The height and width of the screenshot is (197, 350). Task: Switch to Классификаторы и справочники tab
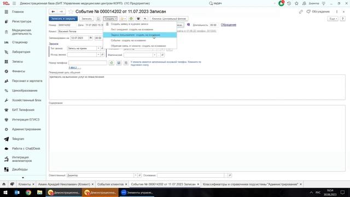point(250,184)
